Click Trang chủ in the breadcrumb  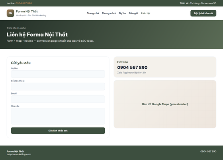(x=12, y=28)
